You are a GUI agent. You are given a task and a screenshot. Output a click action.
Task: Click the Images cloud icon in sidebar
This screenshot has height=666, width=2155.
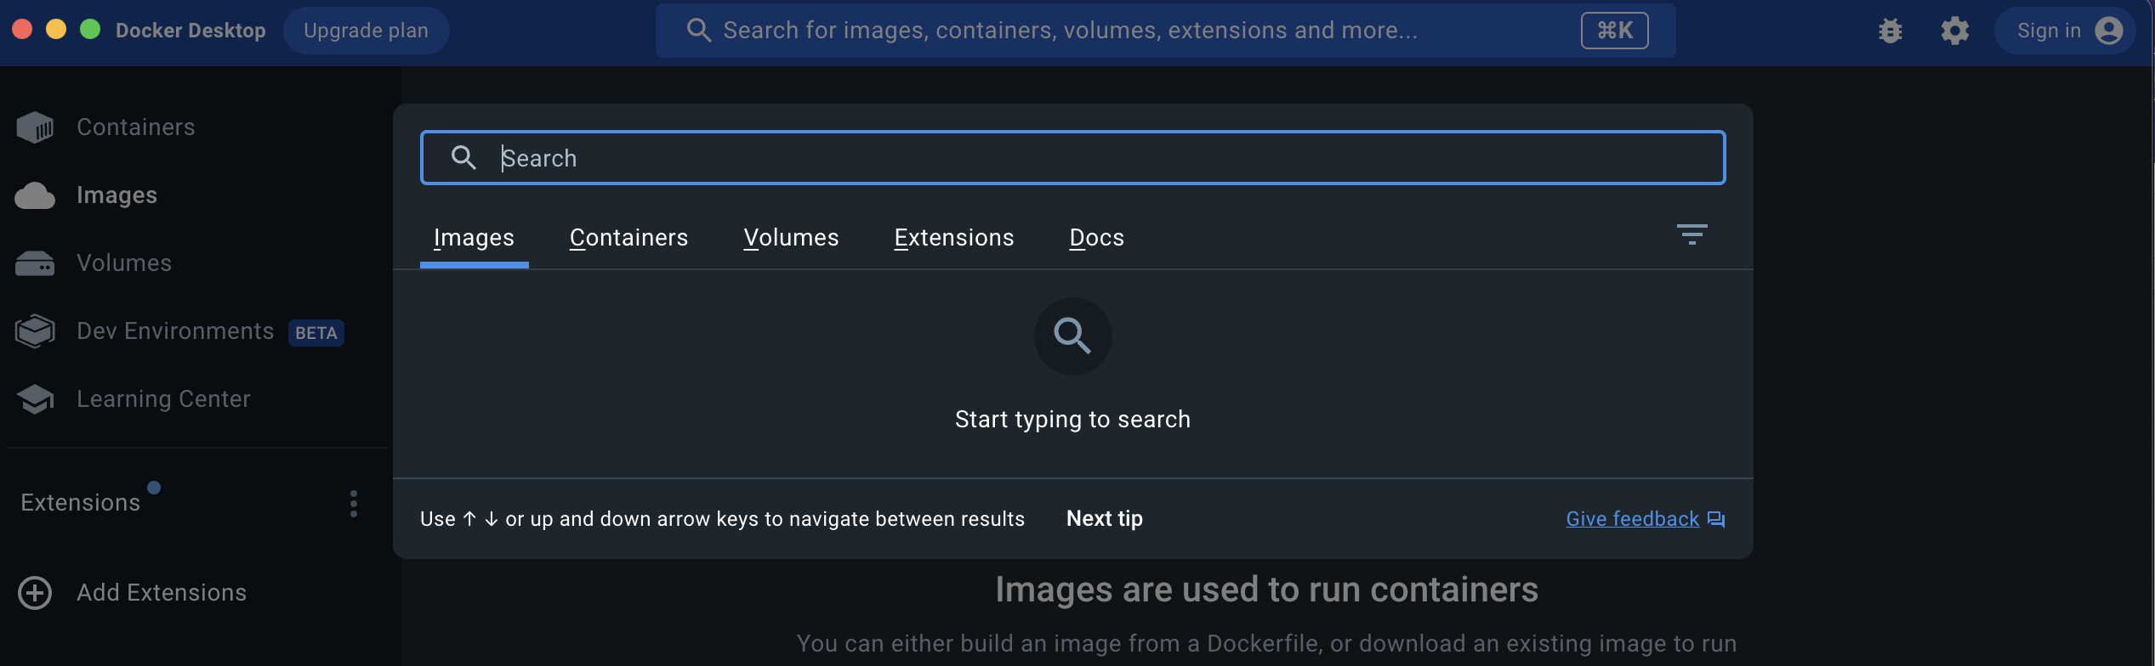coord(35,195)
